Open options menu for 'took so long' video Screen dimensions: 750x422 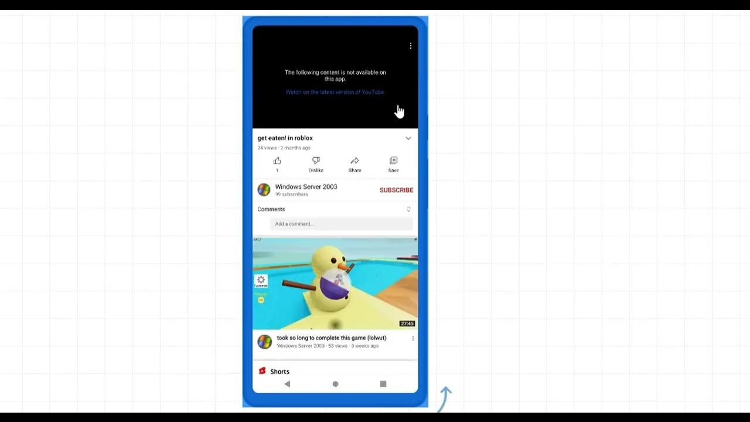pyautogui.click(x=412, y=338)
